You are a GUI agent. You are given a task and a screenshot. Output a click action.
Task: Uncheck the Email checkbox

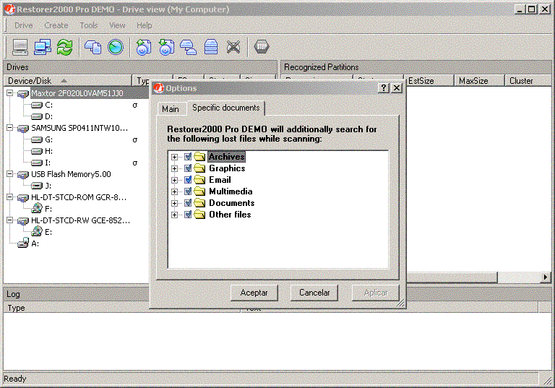pyautogui.click(x=188, y=180)
